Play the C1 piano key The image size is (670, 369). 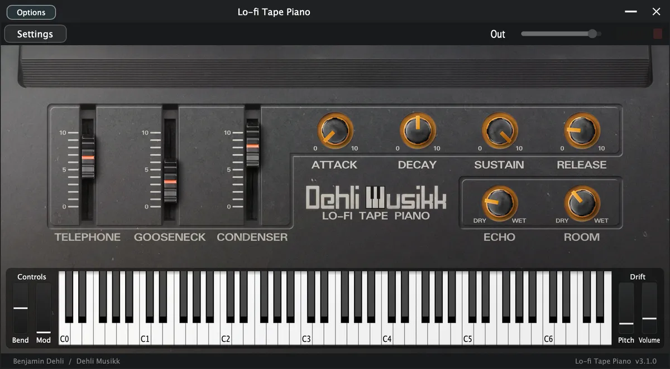pyautogui.click(x=145, y=334)
